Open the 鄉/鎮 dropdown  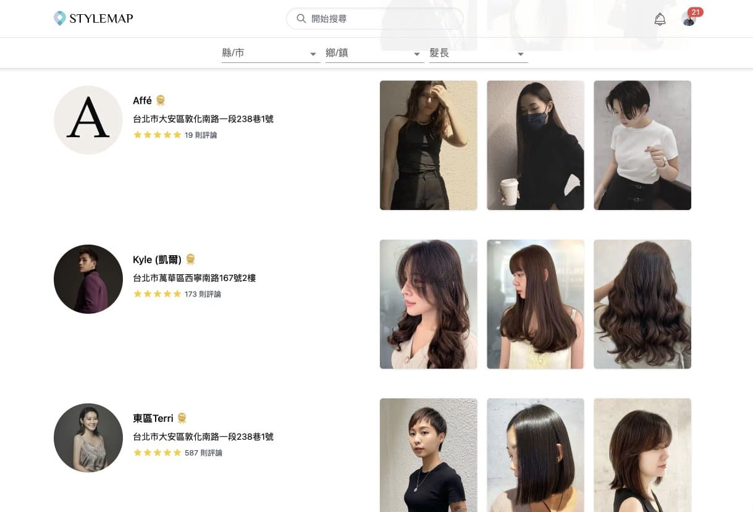pyautogui.click(x=374, y=54)
